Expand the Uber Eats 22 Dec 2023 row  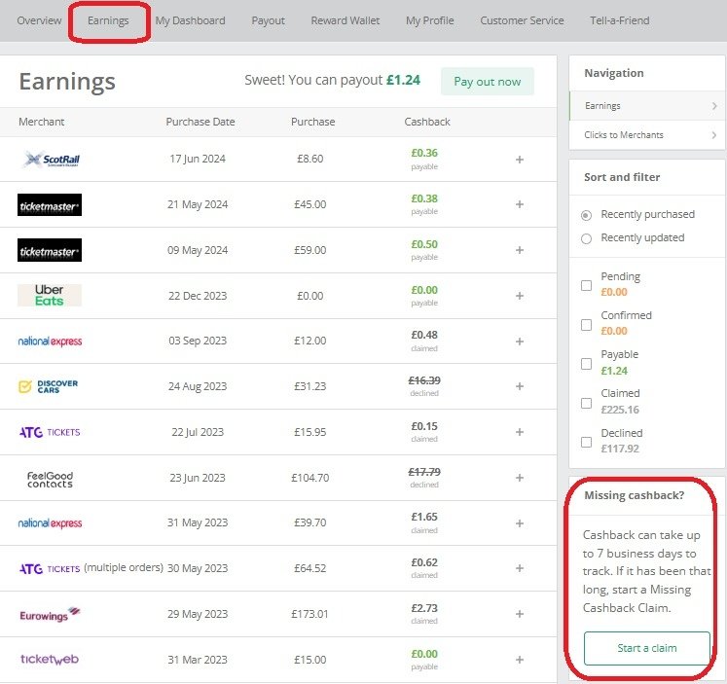(x=520, y=296)
